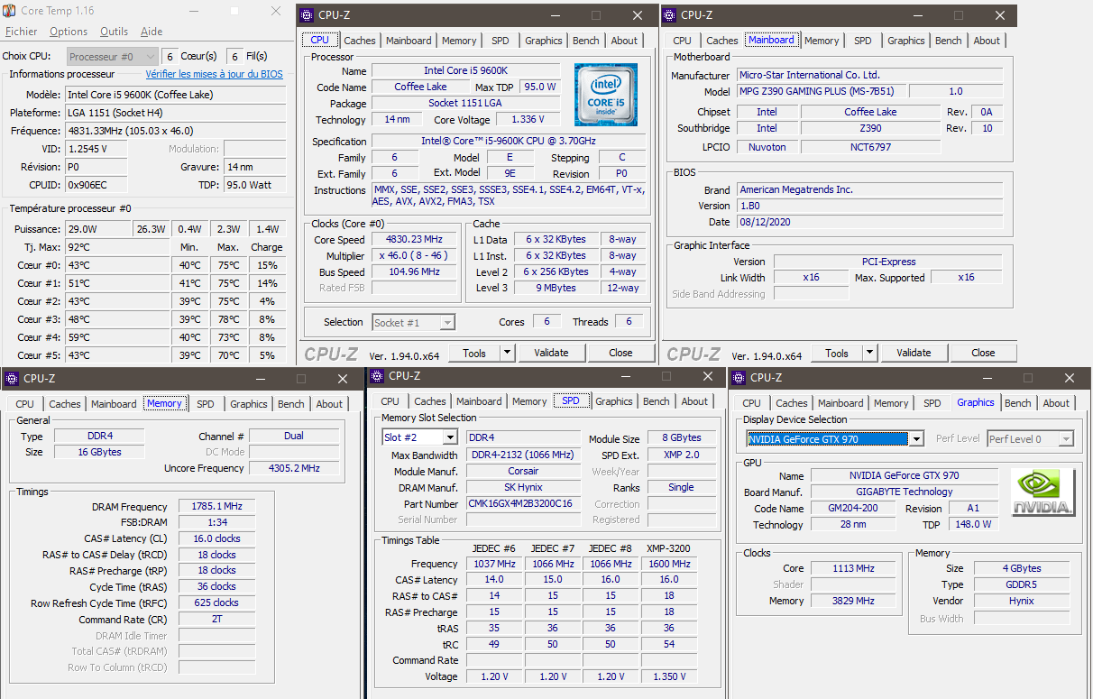Click the CPU-Z icon in the Mainboard window title
This screenshot has width=1093, height=699.
click(670, 14)
